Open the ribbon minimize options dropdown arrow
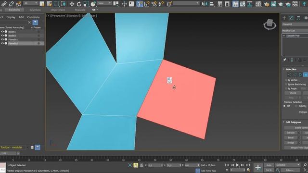This screenshot has width=308, height=173. coord(97,10)
